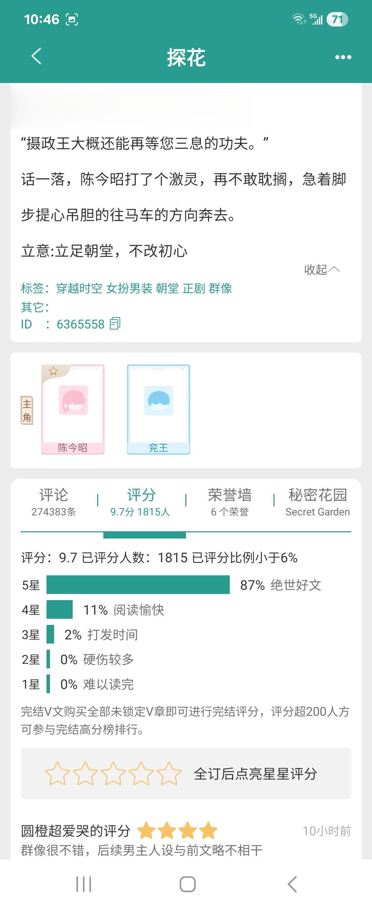Viewport: 372px width, 909px height.
Task: Open the 评论 comments tab
Action: coord(54,502)
